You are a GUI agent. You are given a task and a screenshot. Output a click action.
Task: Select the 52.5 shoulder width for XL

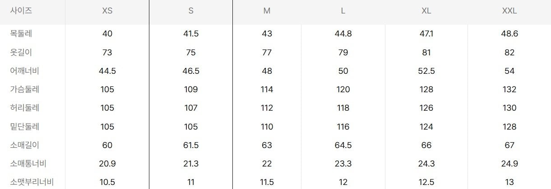point(426,71)
